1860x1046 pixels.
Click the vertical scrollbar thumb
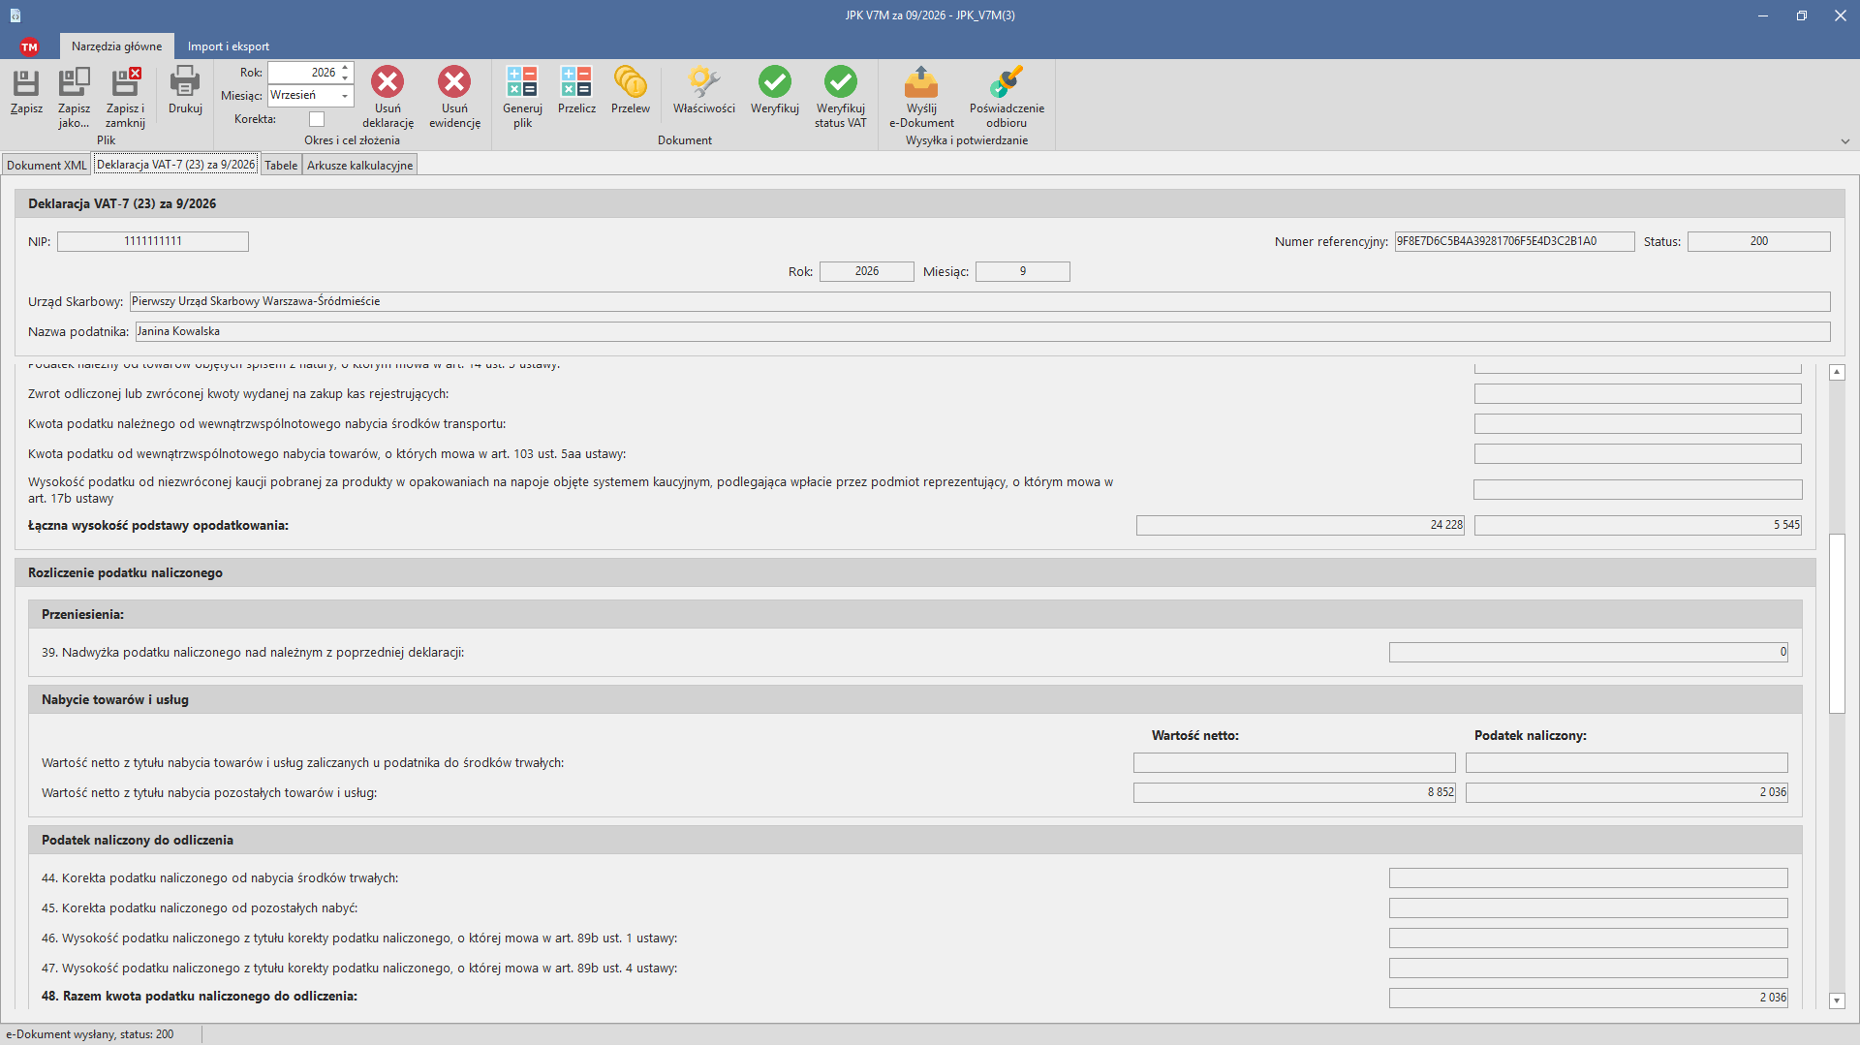(1837, 624)
